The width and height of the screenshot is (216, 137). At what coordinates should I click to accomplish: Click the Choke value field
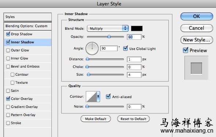[134, 67]
